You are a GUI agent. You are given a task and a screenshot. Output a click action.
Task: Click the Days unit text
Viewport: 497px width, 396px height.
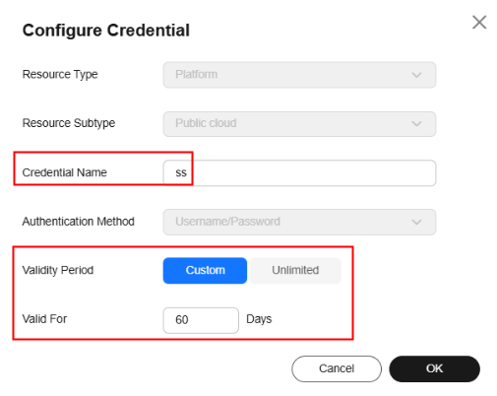[x=259, y=319]
